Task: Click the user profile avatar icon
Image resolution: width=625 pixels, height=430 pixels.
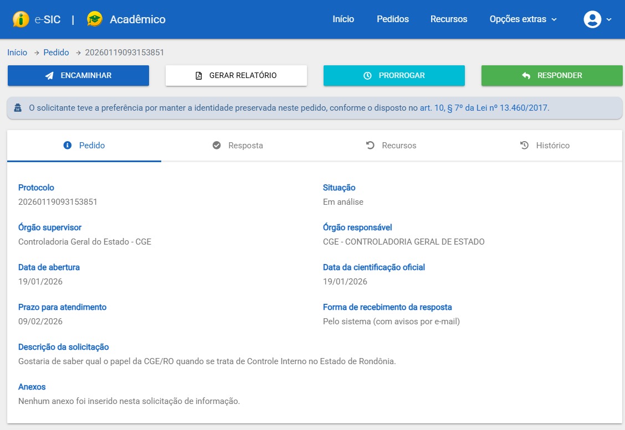Action: tap(592, 19)
